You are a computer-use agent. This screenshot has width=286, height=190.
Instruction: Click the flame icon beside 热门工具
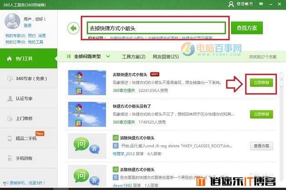click(9, 58)
